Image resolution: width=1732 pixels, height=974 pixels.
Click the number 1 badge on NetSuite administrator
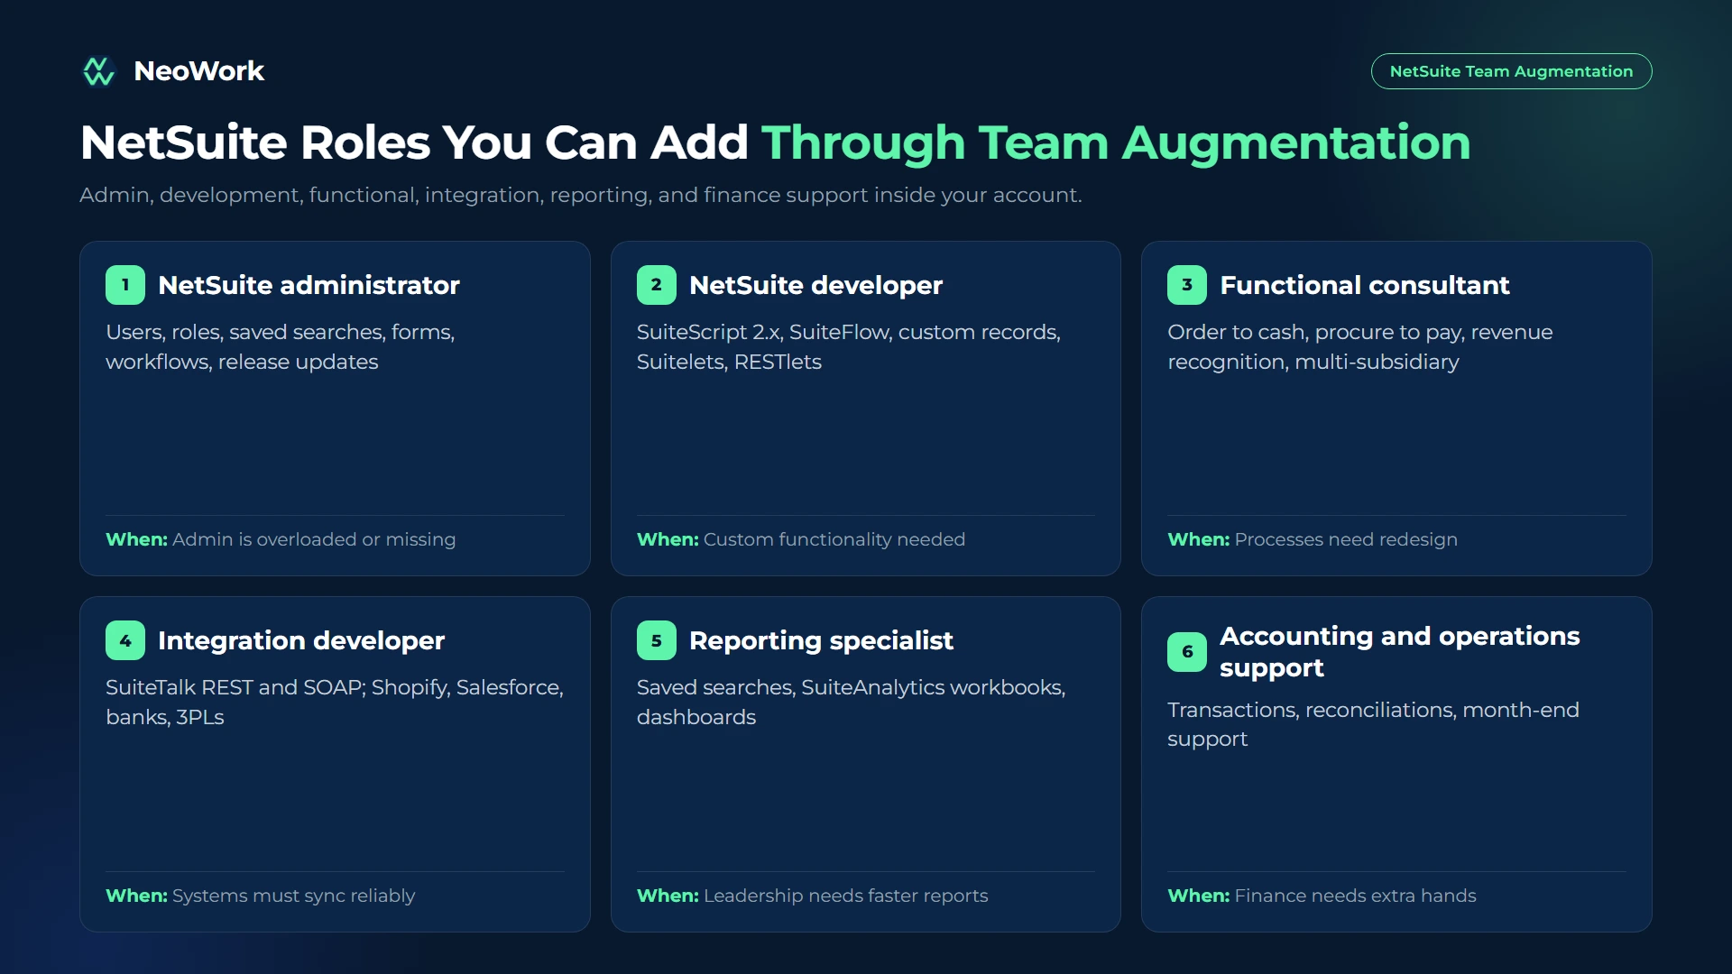pyautogui.click(x=125, y=285)
